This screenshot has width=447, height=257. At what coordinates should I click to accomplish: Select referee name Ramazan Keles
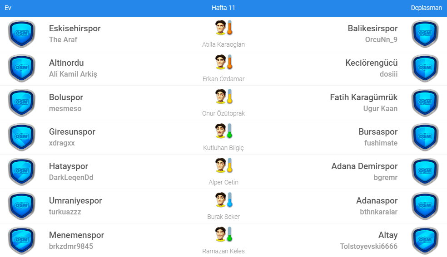point(223,251)
